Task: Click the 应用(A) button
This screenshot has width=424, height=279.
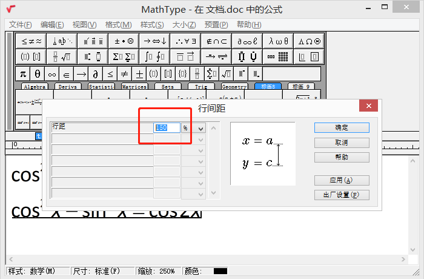Action: 342,180
